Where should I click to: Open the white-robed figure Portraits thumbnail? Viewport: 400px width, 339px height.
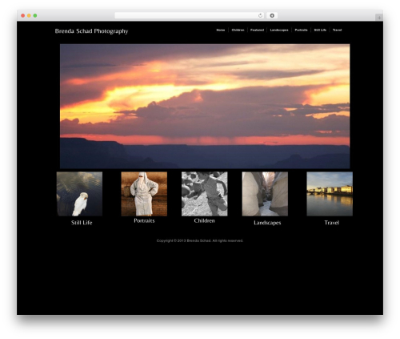[144, 194]
